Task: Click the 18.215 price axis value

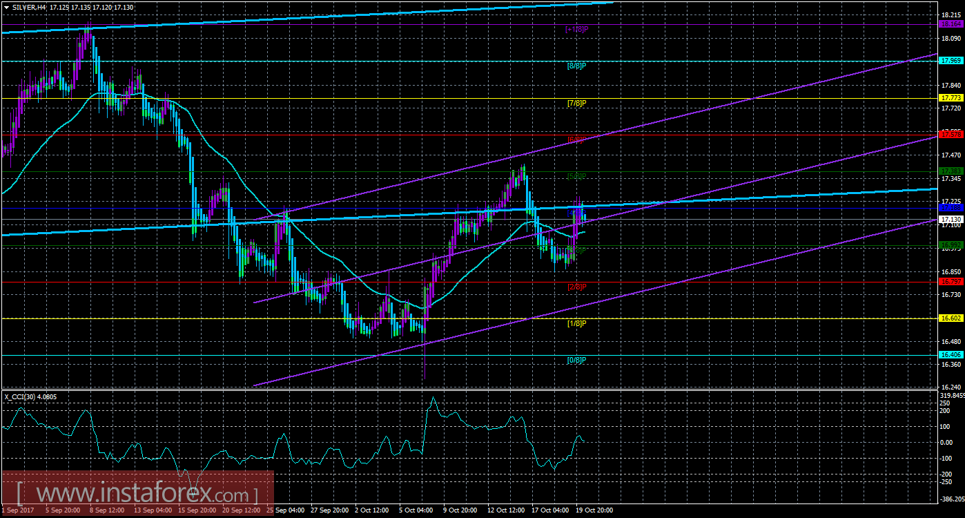Action: [951, 14]
